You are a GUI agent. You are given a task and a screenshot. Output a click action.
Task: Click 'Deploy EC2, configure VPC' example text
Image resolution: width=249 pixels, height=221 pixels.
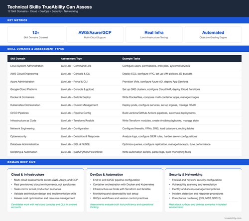tap(157, 74)
